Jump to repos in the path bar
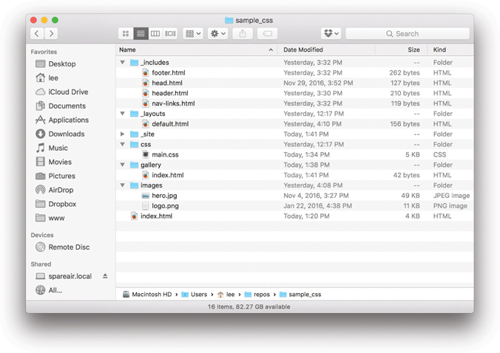 (261, 294)
